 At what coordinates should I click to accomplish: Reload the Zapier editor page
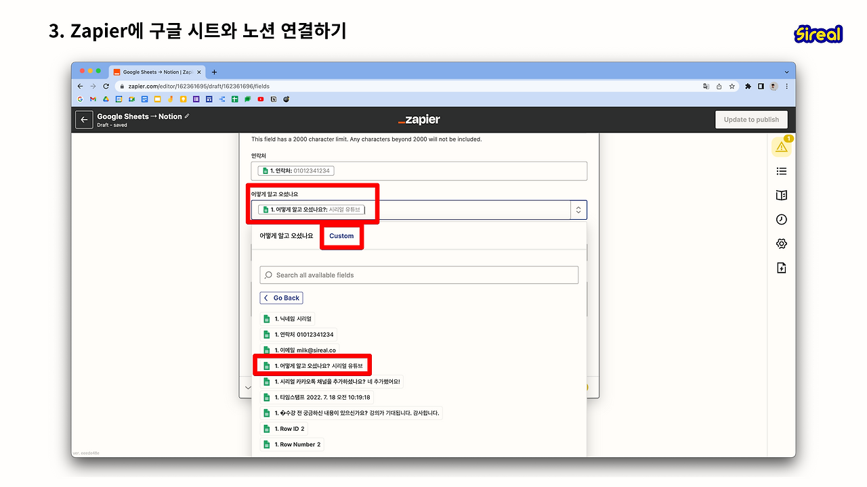pos(106,87)
